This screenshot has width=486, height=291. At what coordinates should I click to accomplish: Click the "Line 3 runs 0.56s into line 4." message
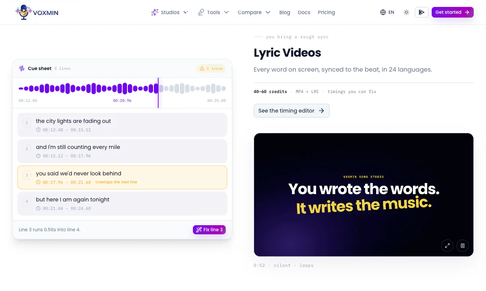(x=49, y=230)
